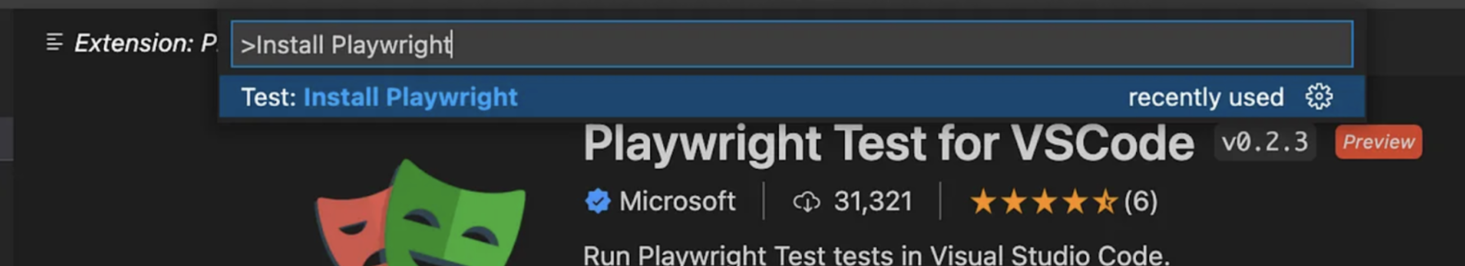Click the third gold rating star

point(1044,202)
